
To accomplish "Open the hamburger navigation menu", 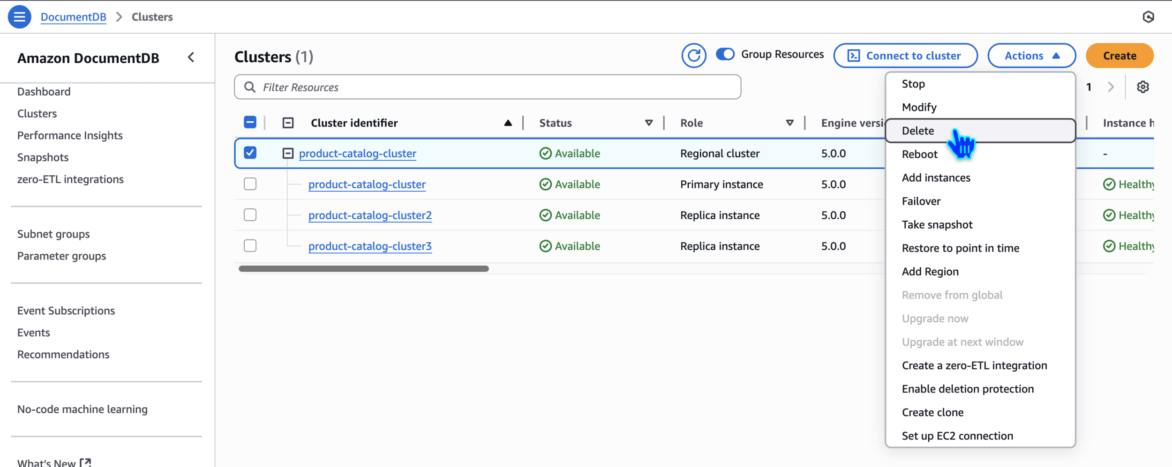I will point(19,17).
